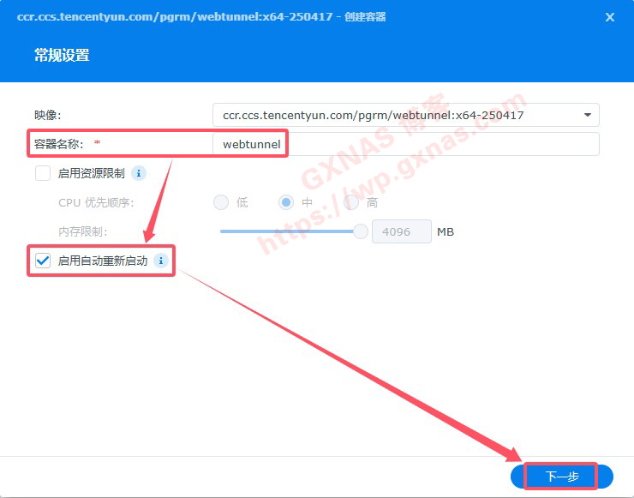Viewport: 634px width, 498px height.
Task: Click the 常规设置 heading text
Action: click(x=62, y=55)
